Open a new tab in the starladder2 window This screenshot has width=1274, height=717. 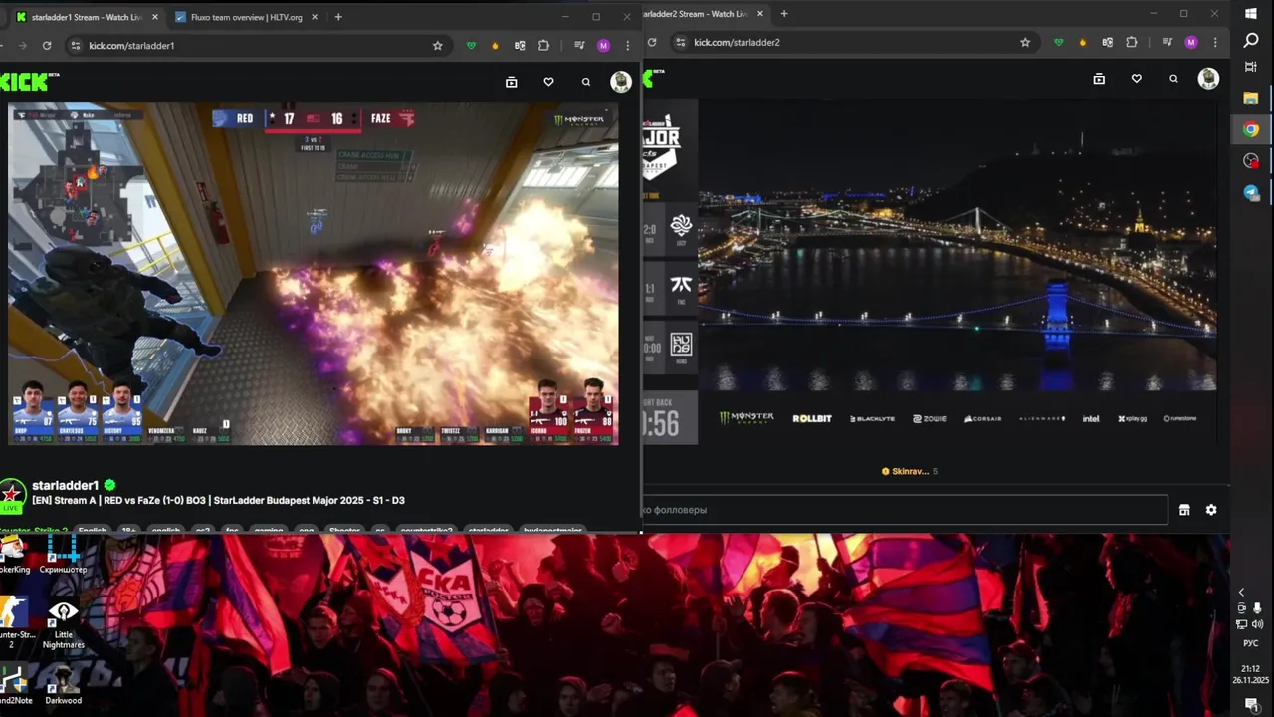point(784,14)
